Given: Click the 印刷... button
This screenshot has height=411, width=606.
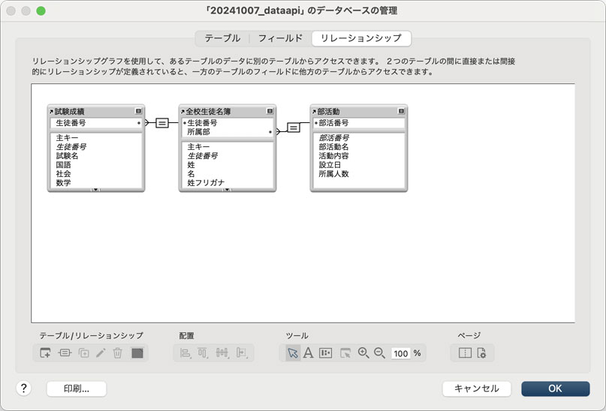Looking at the screenshot, I should [77, 388].
